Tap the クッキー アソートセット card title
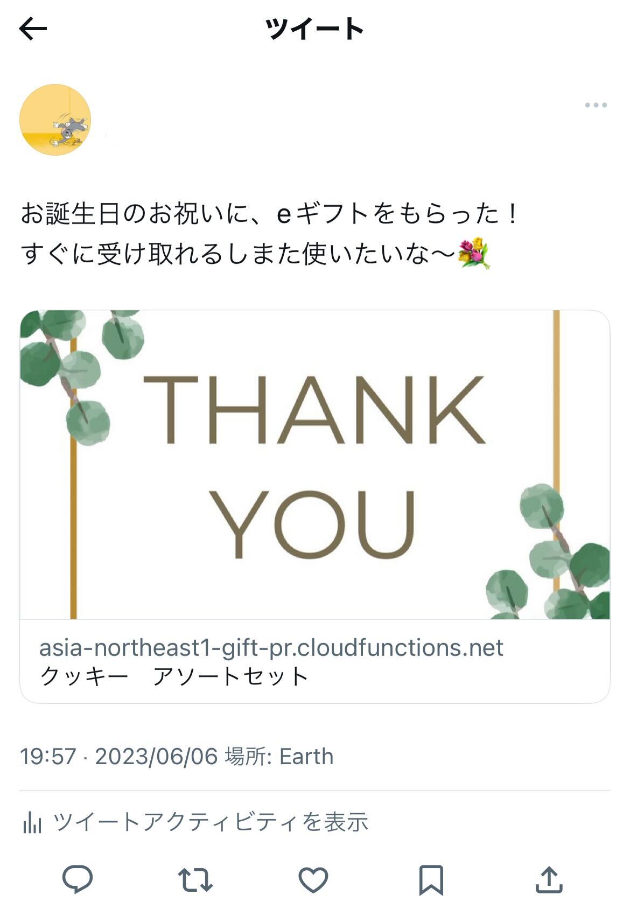The image size is (630, 916). 174,676
